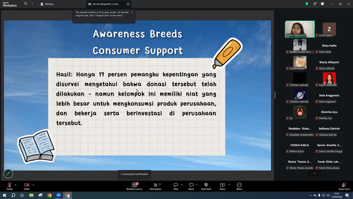Screen dimensions: 353x199
Task: Open the React menu
Action: click(x=191, y=186)
